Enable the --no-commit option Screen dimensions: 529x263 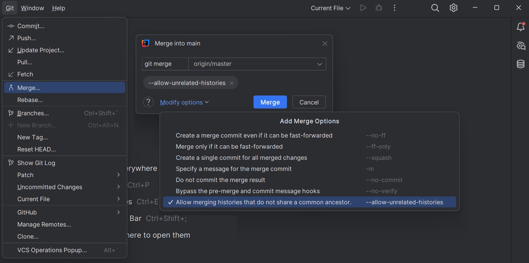click(309, 180)
